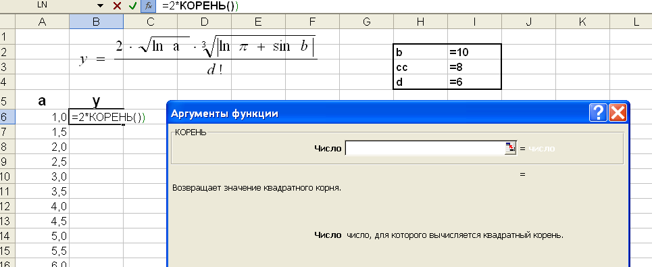This screenshot has width=652, height=267.
Task: Select row 10 header
Action: [7, 176]
